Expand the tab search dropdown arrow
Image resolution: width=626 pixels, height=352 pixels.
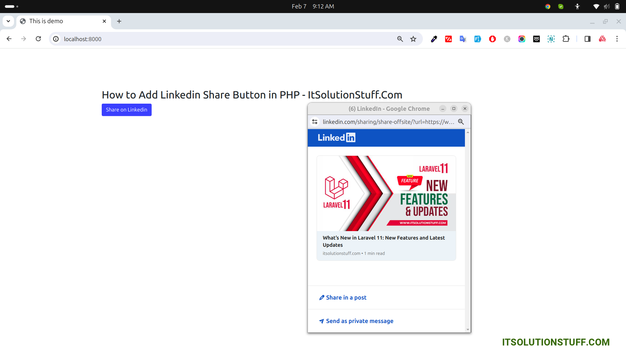pyautogui.click(x=8, y=21)
